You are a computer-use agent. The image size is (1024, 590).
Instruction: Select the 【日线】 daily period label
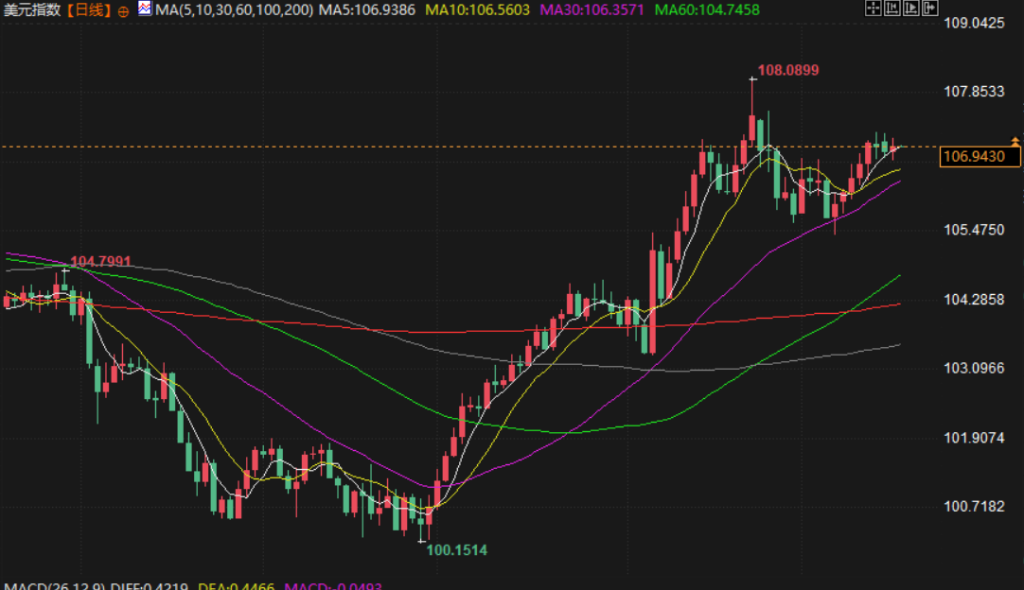pos(88,9)
